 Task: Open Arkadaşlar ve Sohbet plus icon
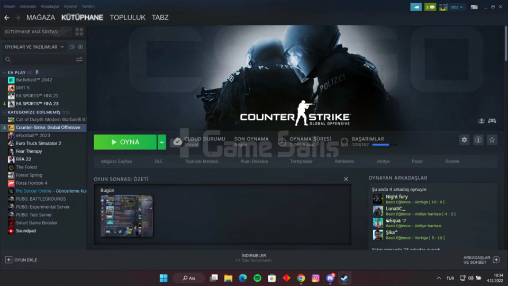click(x=496, y=260)
